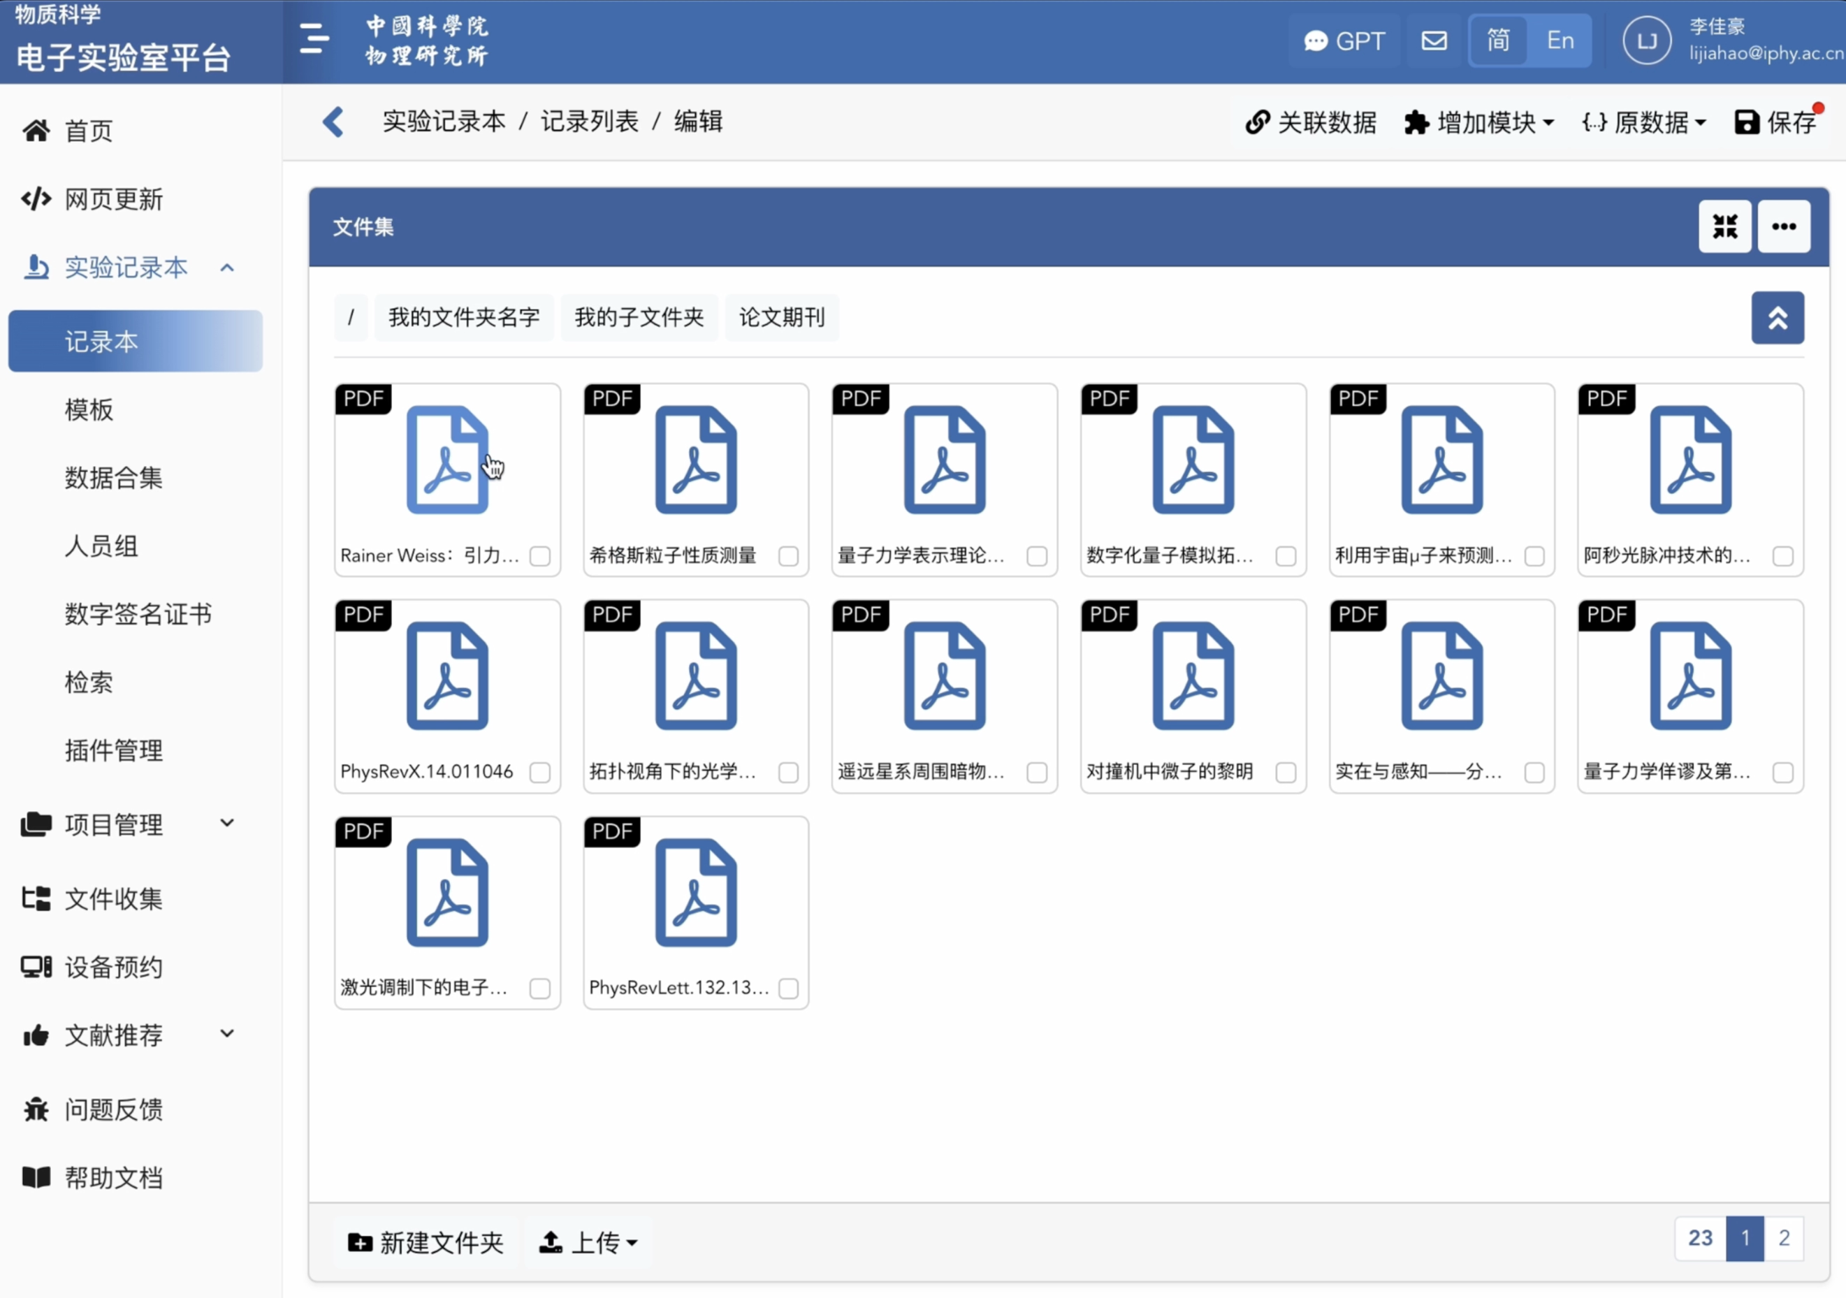Click the 新建文件夹 button
Viewport: 1846px width, 1298px height.
tap(426, 1243)
